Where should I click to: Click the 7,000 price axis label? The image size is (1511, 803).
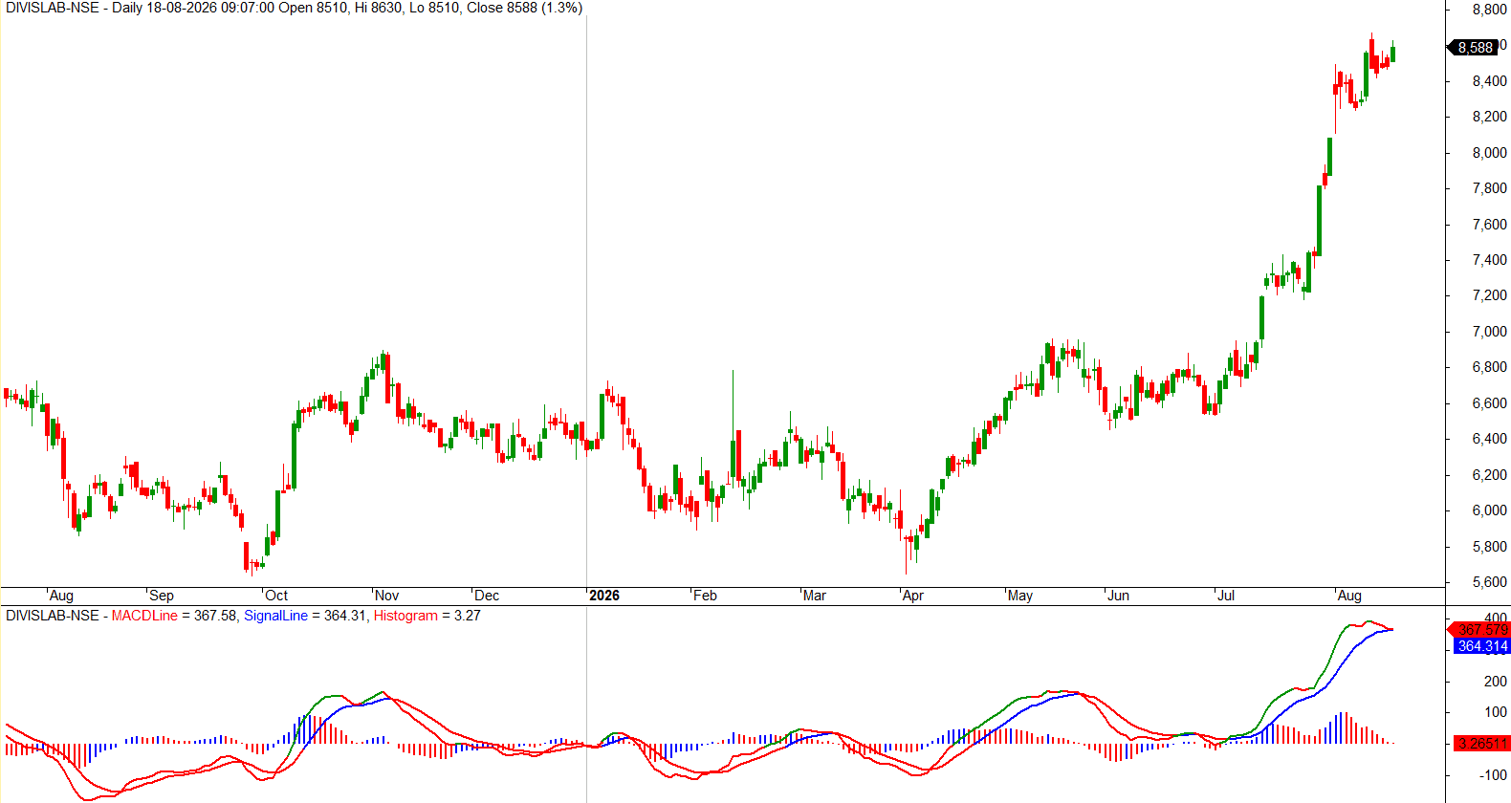click(1490, 332)
